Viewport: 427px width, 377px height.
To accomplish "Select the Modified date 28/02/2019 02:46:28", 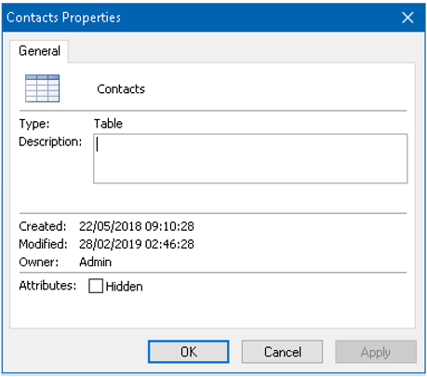I will tap(137, 244).
